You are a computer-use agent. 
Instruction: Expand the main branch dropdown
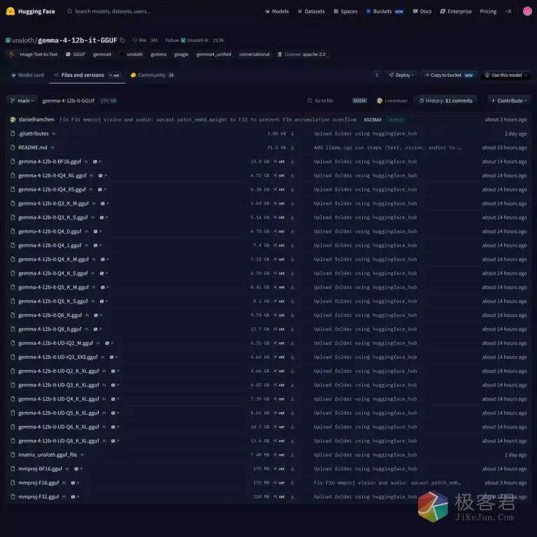[22, 101]
